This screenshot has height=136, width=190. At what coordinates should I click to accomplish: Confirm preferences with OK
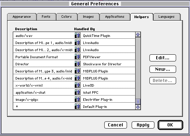tap(170, 125)
